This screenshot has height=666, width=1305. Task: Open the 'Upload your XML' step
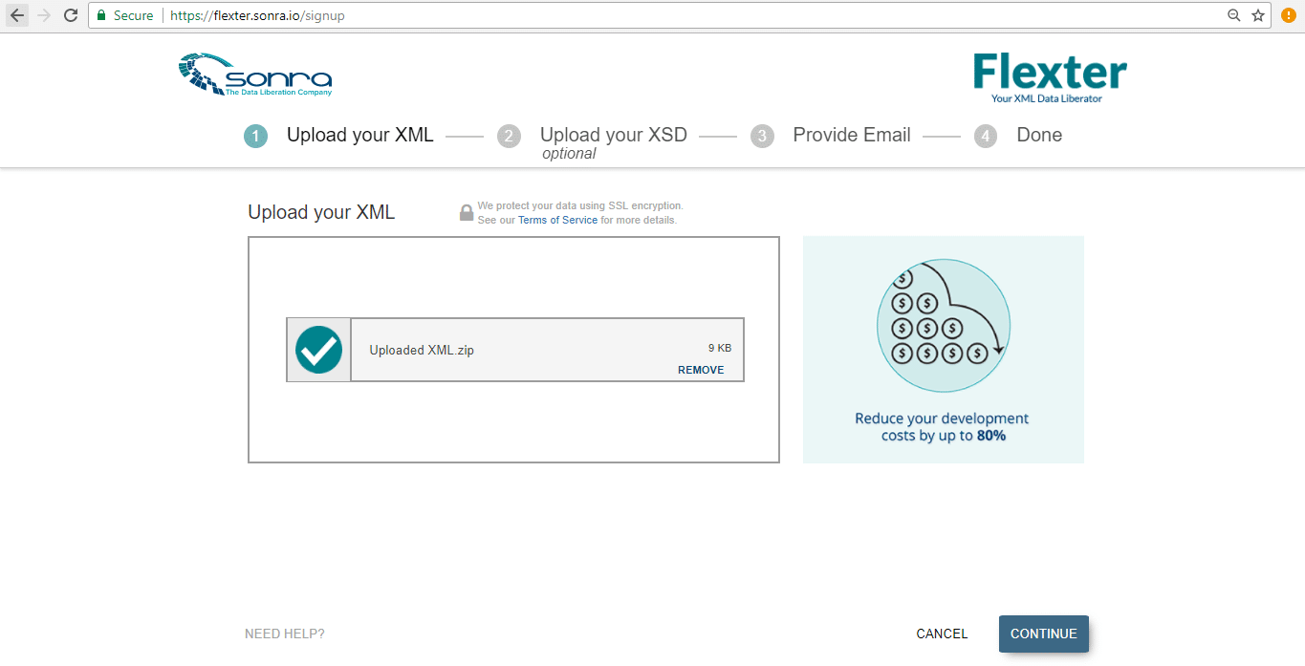click(x=360, y=135)
